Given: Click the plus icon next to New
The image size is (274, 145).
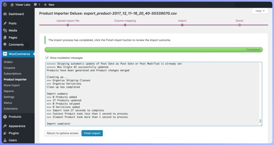Looking at the screenshot, I should click(45, 5).
